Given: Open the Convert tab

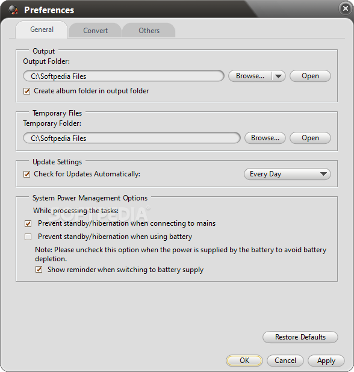Looking at the screenshot, I should point(95,31).
